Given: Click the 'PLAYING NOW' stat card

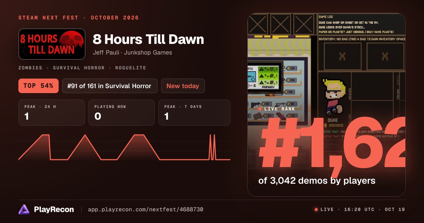Looking at the screenshot, I should coord(122,113).
